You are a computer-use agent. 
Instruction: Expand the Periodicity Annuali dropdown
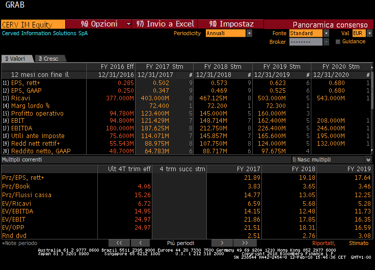[x=249, y=33]
